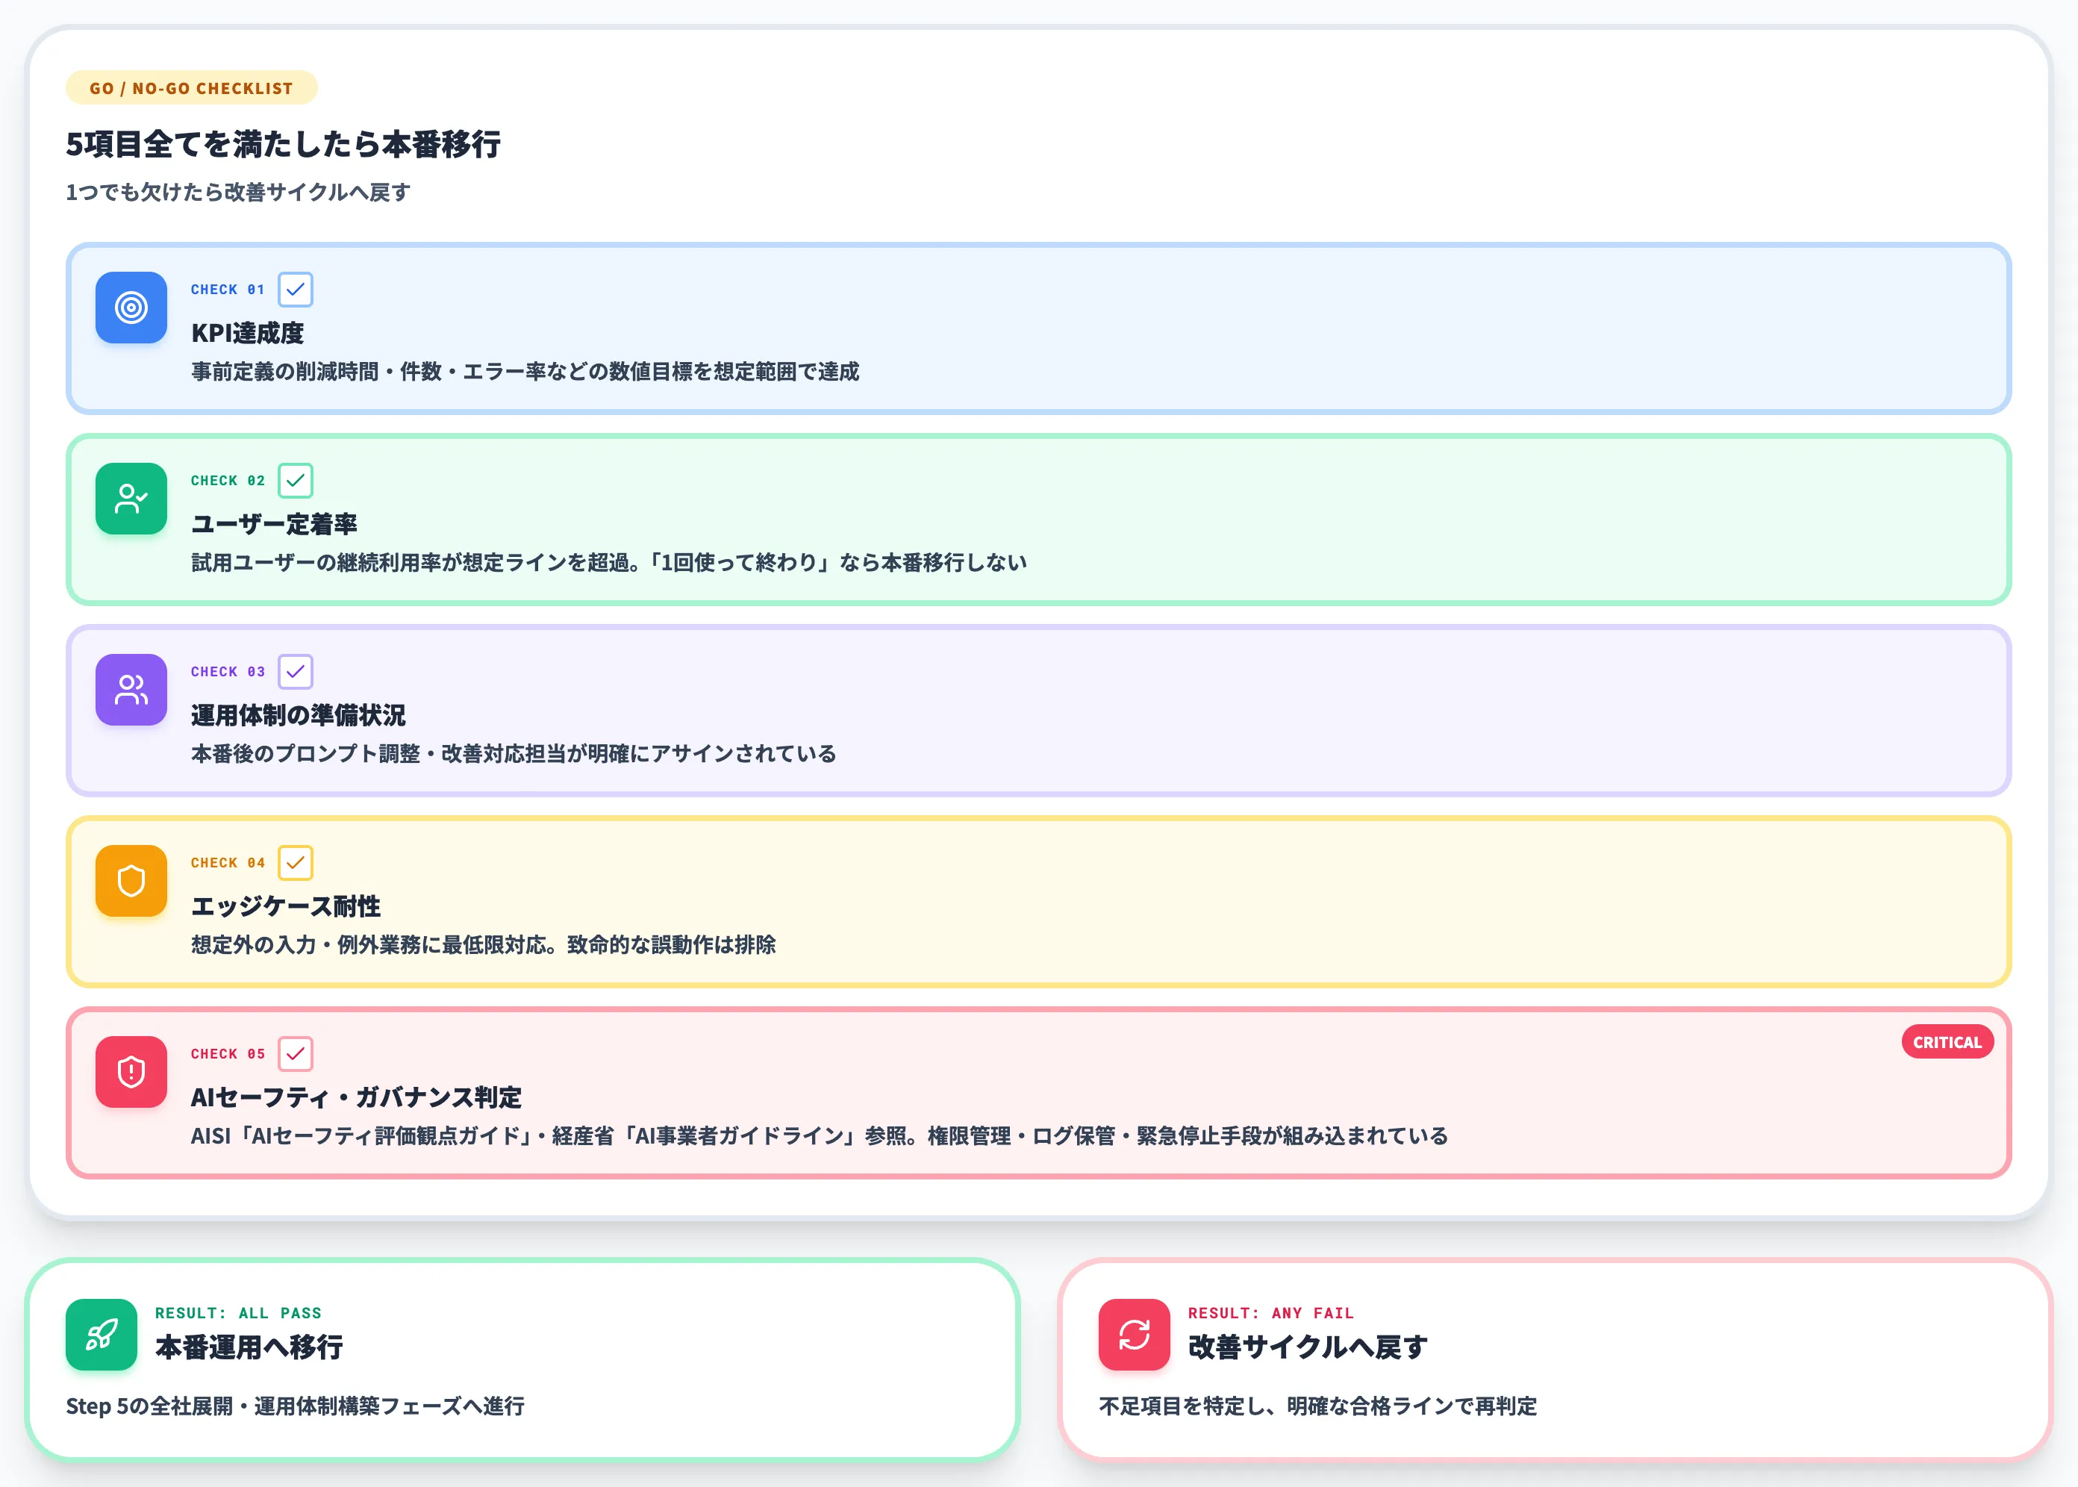
Task: Toggle the CHECK 04 checkbox
Action: tap(295, 862)
